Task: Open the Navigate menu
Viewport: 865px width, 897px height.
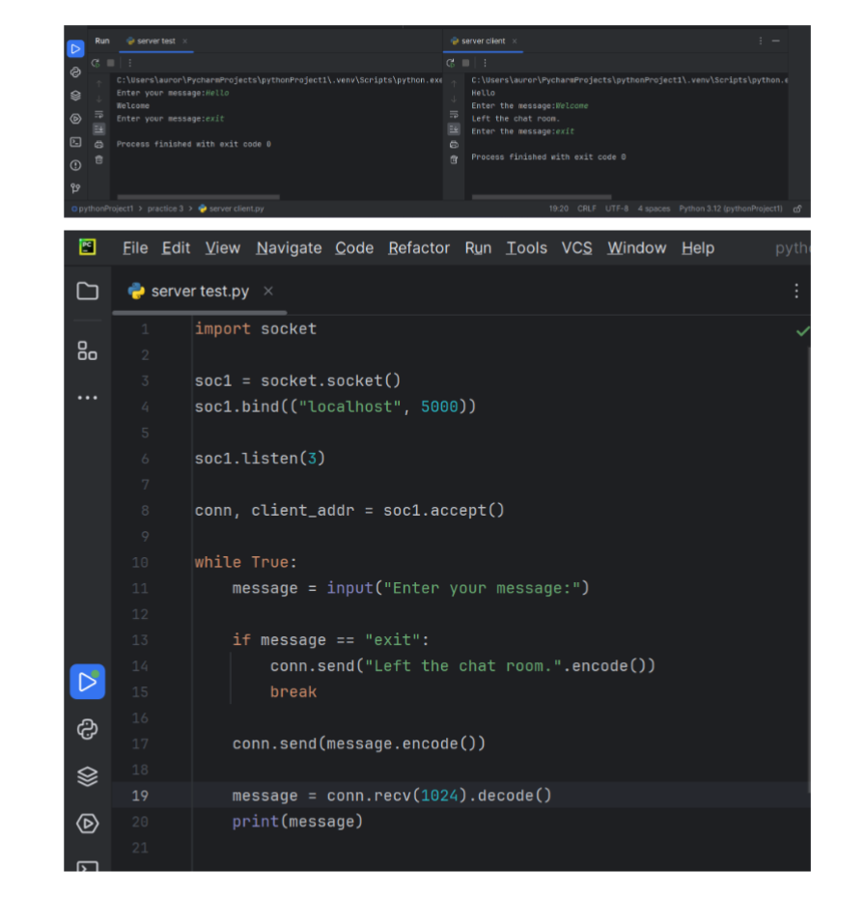Action: tap(289, 248)
